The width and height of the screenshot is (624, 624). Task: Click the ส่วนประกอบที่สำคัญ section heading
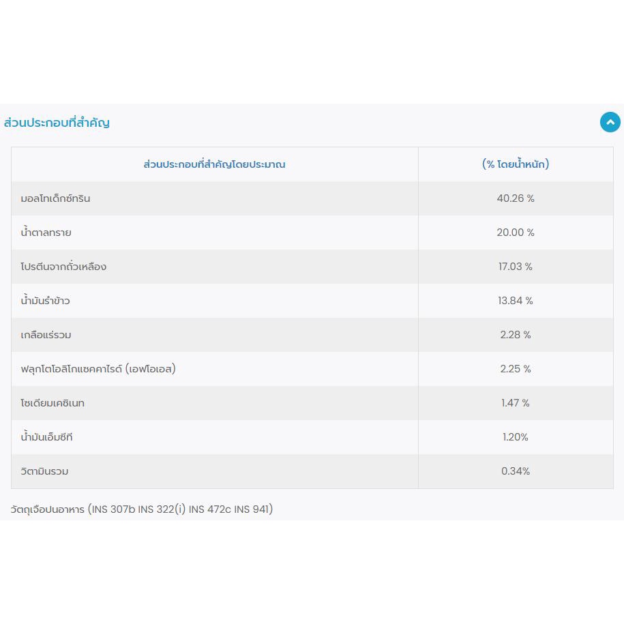point(57,123)
